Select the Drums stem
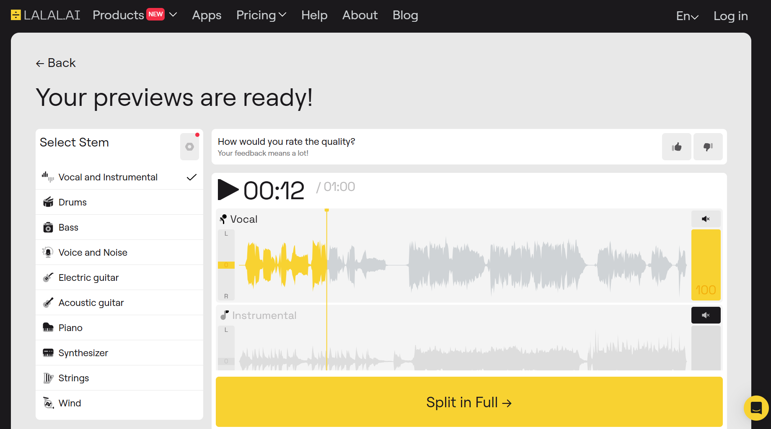 73,202
